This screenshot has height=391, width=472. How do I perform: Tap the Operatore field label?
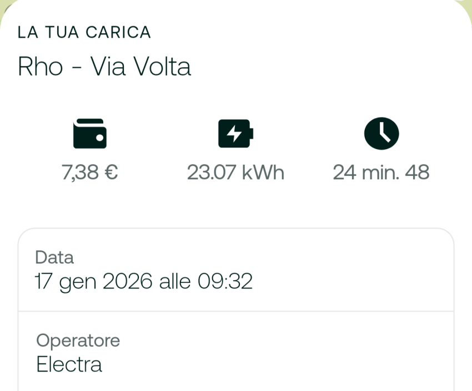point(78,340)
